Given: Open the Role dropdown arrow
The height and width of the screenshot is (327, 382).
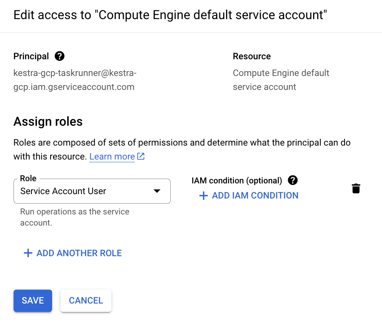Looking at the screenshot, I should click(x=157, y=191).
